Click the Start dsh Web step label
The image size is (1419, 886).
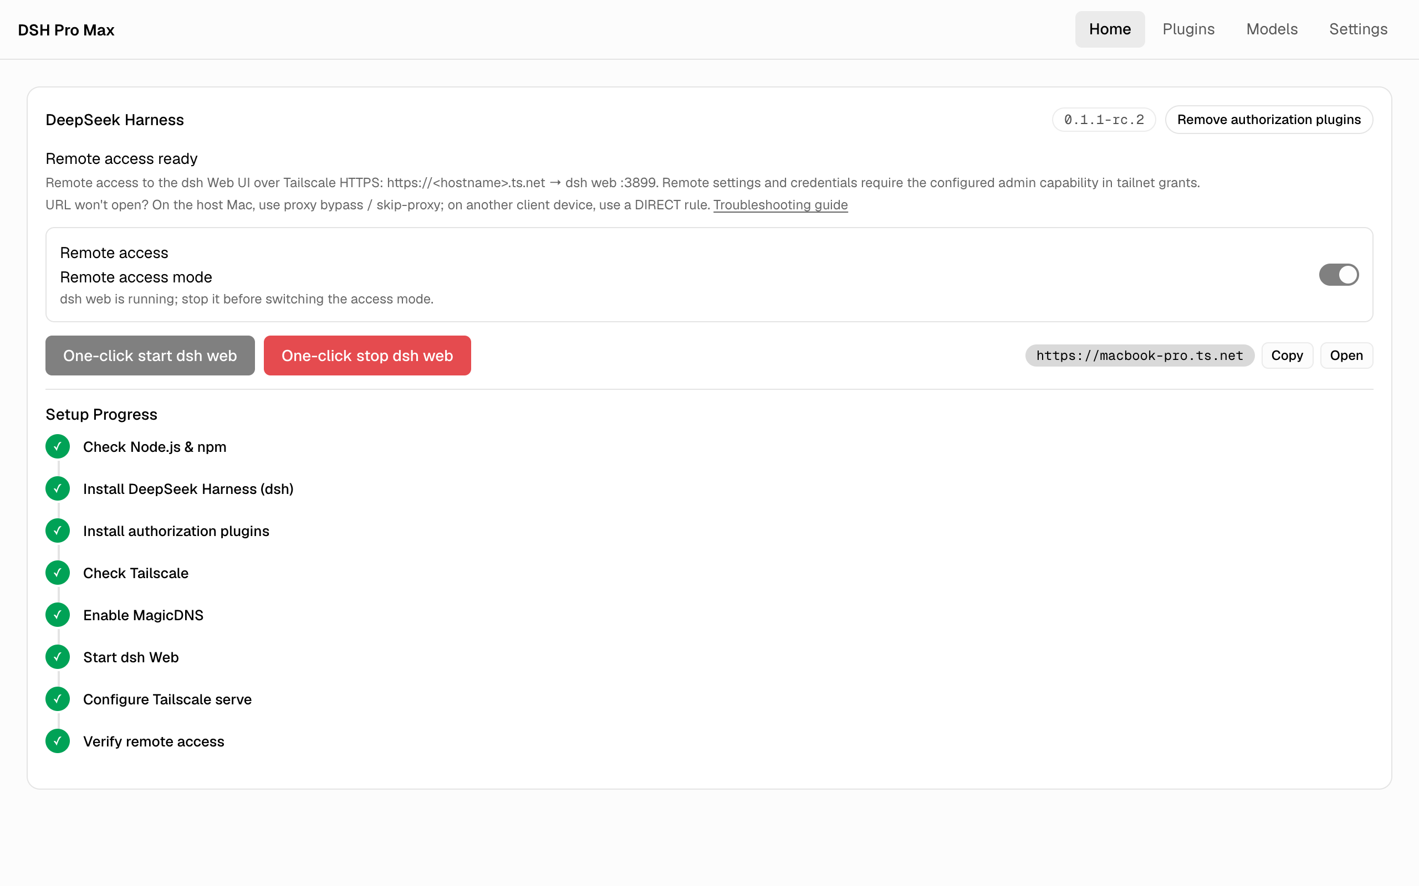tap(131, 657)
